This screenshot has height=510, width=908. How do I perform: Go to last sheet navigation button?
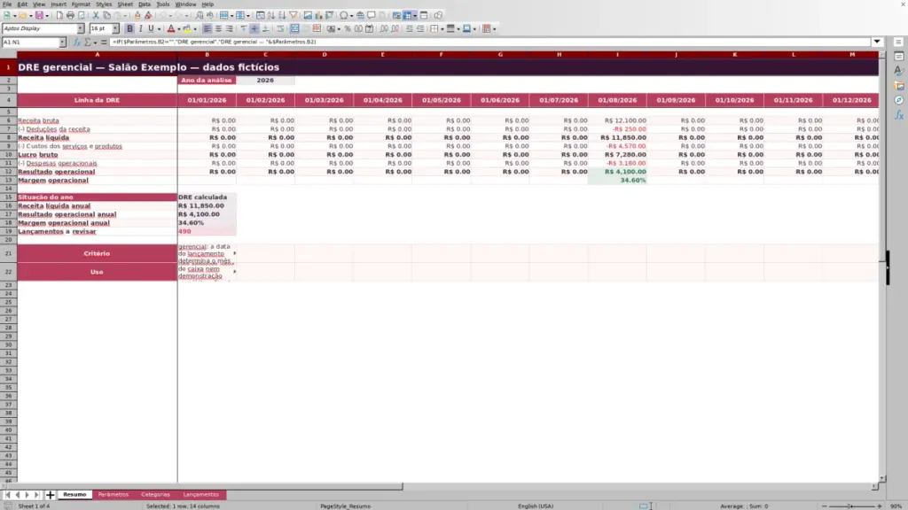click(36, 495)
